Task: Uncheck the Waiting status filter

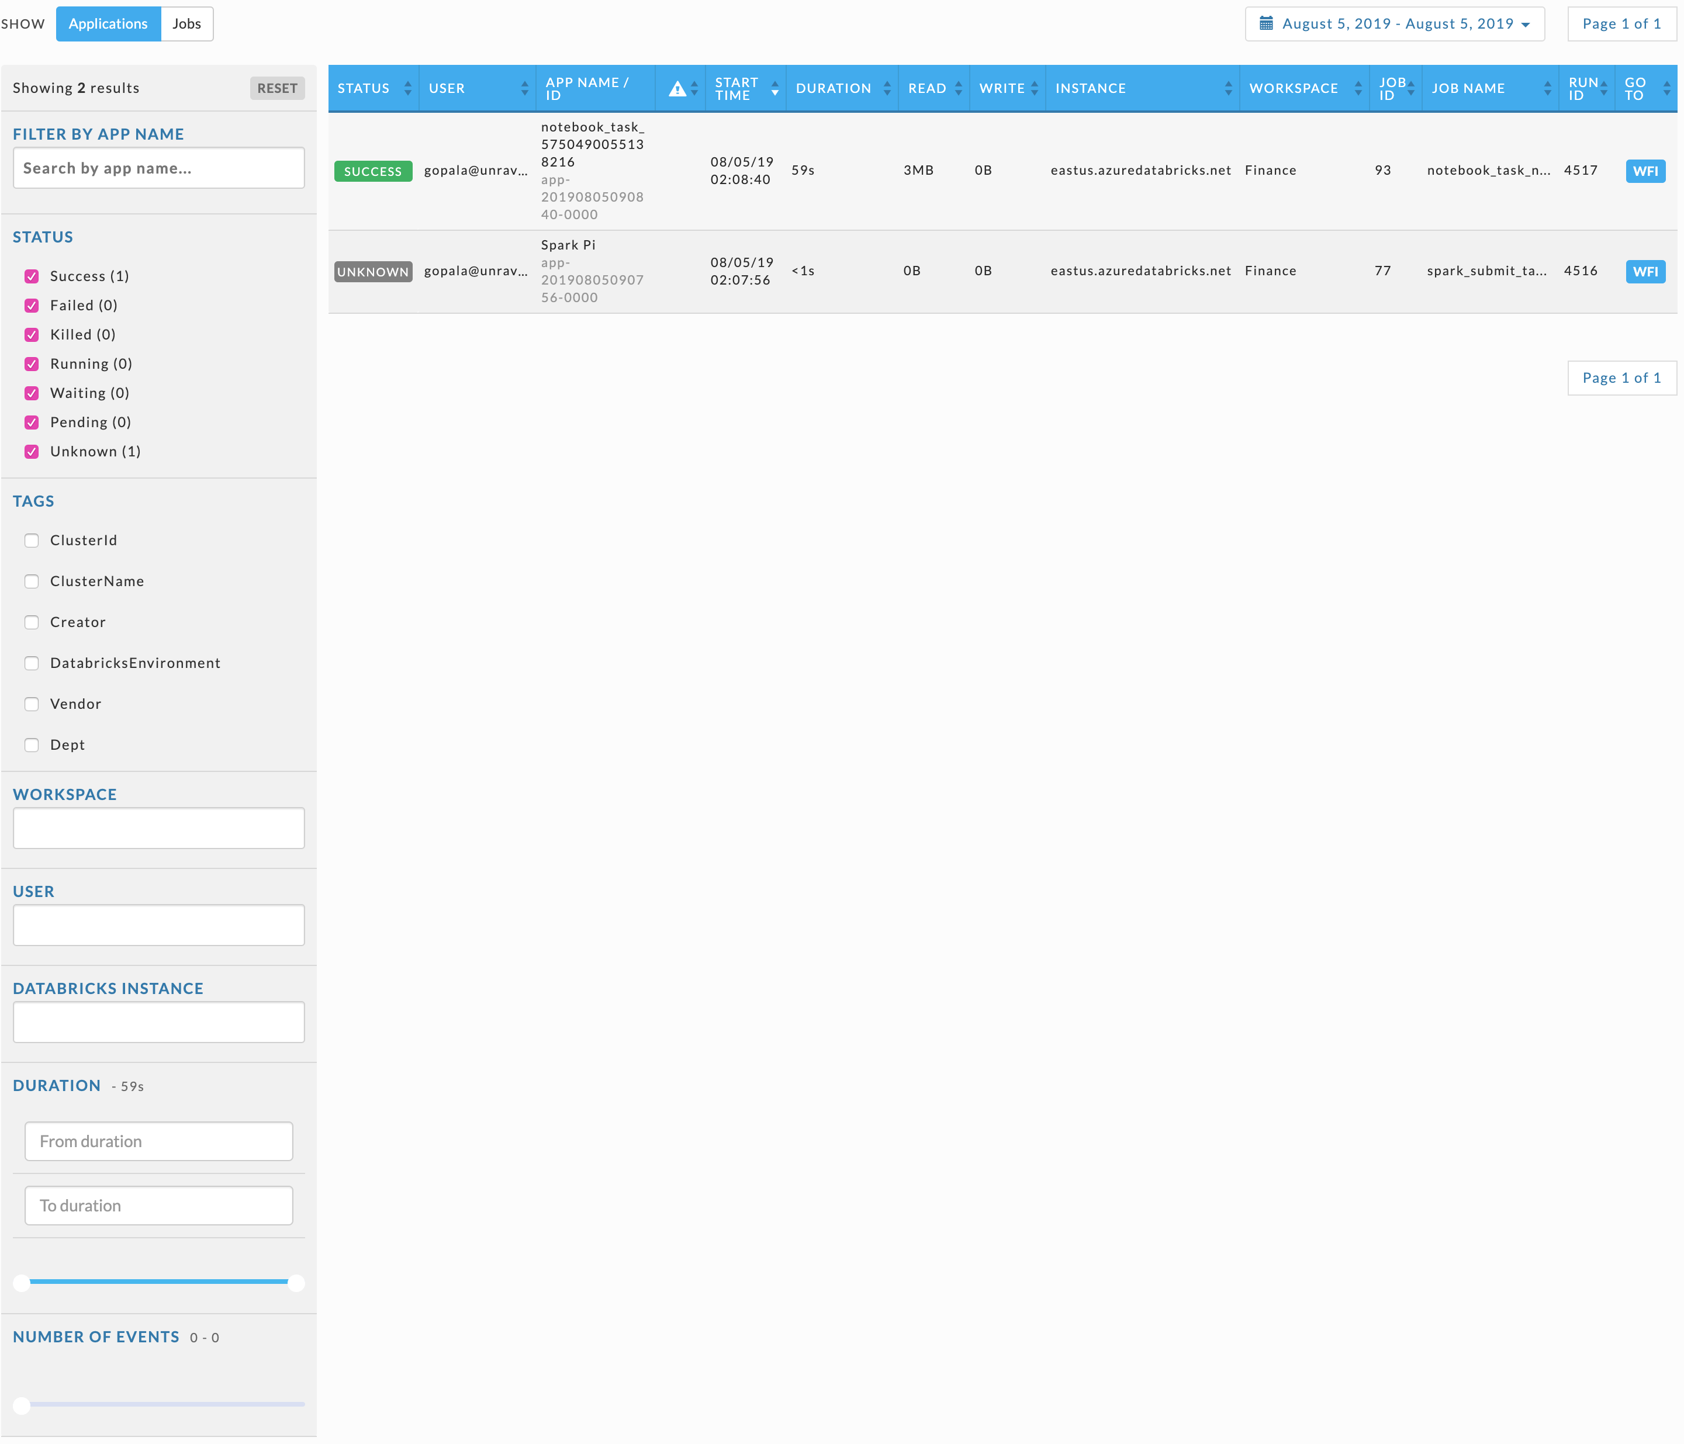Action: [32, 393]
